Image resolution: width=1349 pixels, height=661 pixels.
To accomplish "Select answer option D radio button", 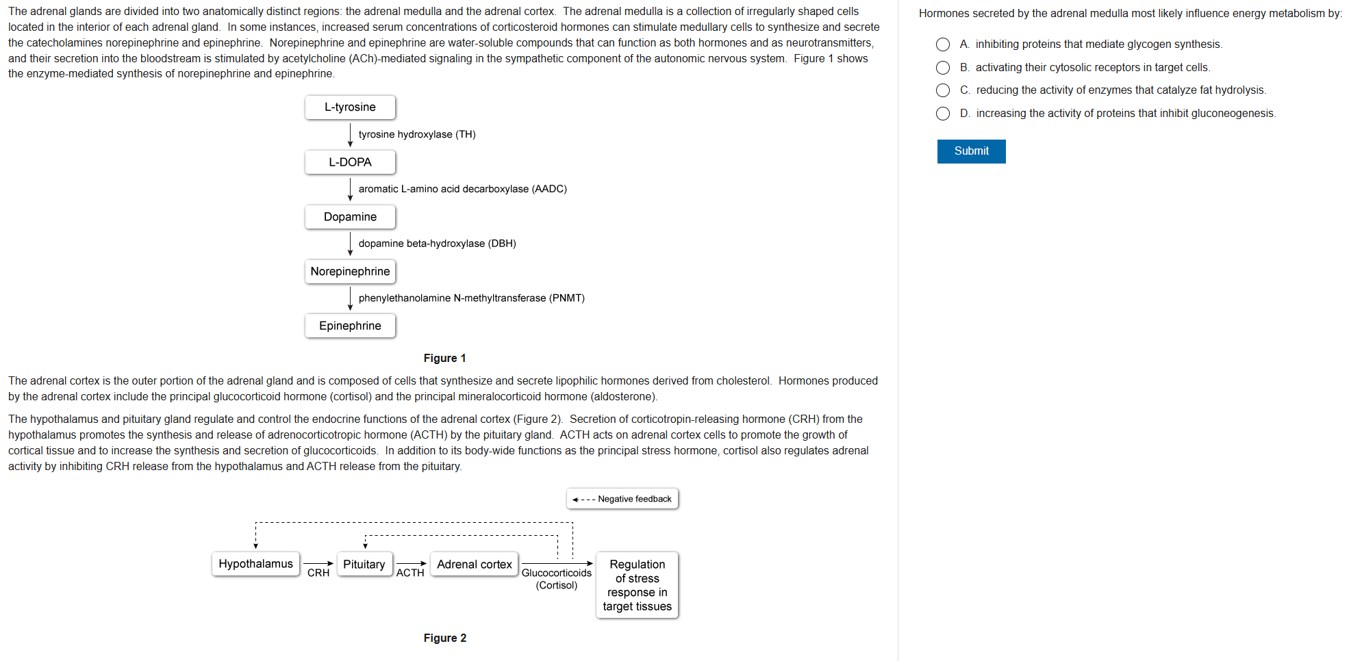I will coord(943,114).
